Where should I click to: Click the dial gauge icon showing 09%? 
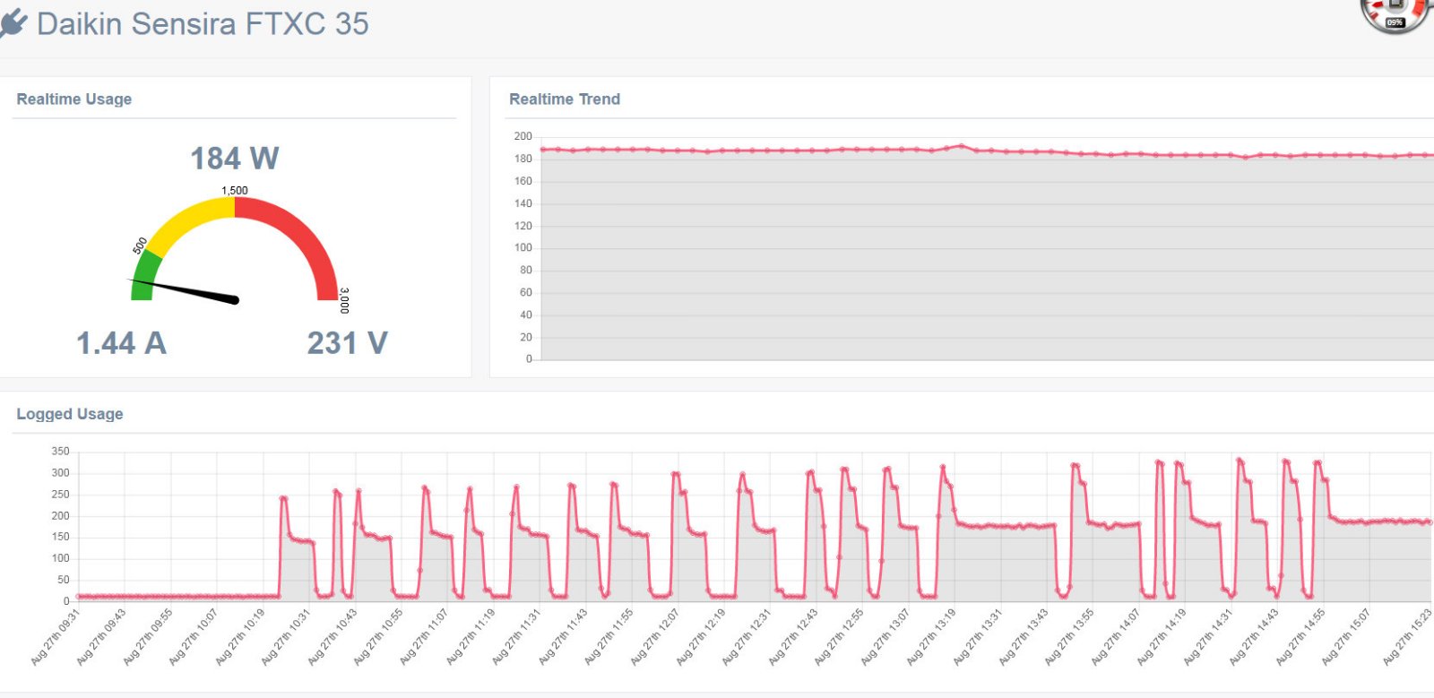coord(1396,15)
